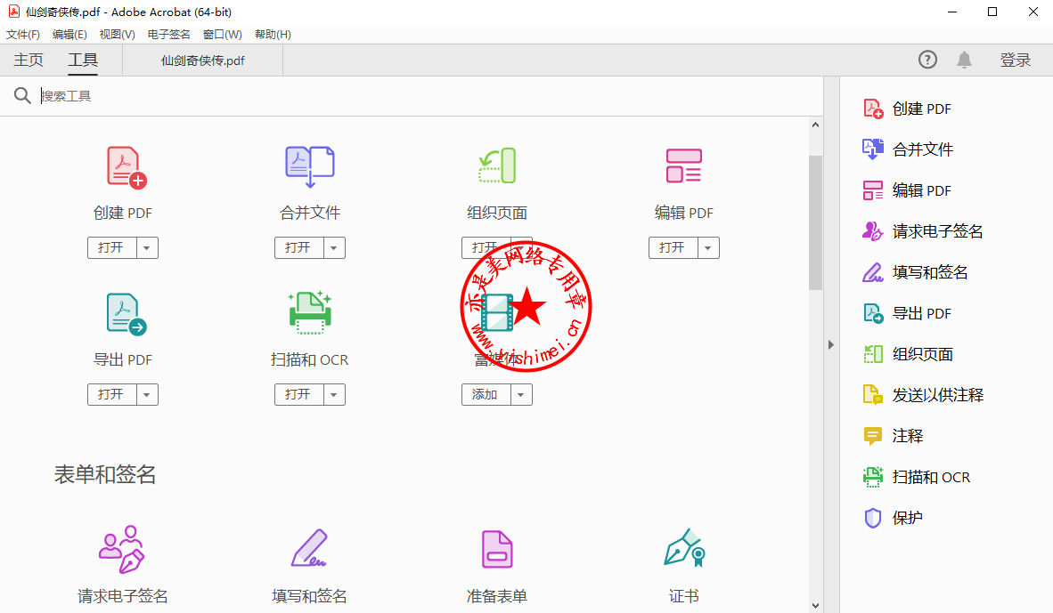Click the Export PDF (导出 PDF) icon in main grid
Viewport: 1053px width, 613px height.
[x=127, y=314]
